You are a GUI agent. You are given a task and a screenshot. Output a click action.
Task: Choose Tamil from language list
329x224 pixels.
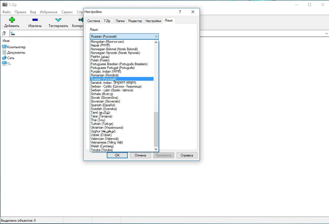(122, 113)
